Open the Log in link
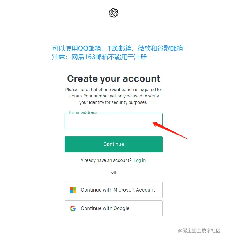The width and height of the screenshot is (227, 240). point(139,160)
